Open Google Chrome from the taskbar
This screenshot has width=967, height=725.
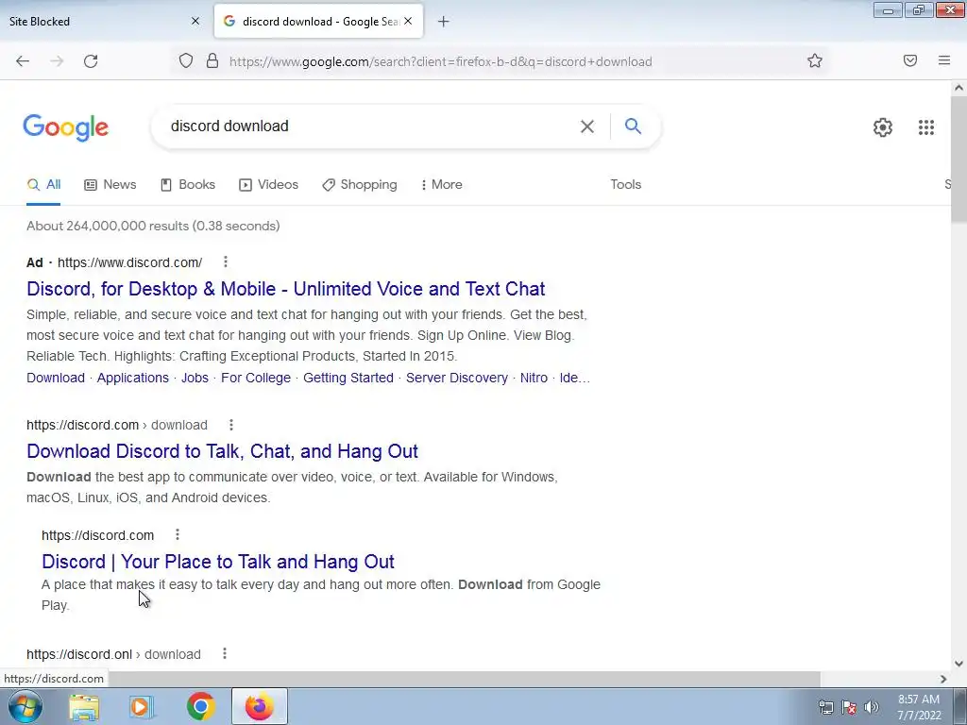200,706
